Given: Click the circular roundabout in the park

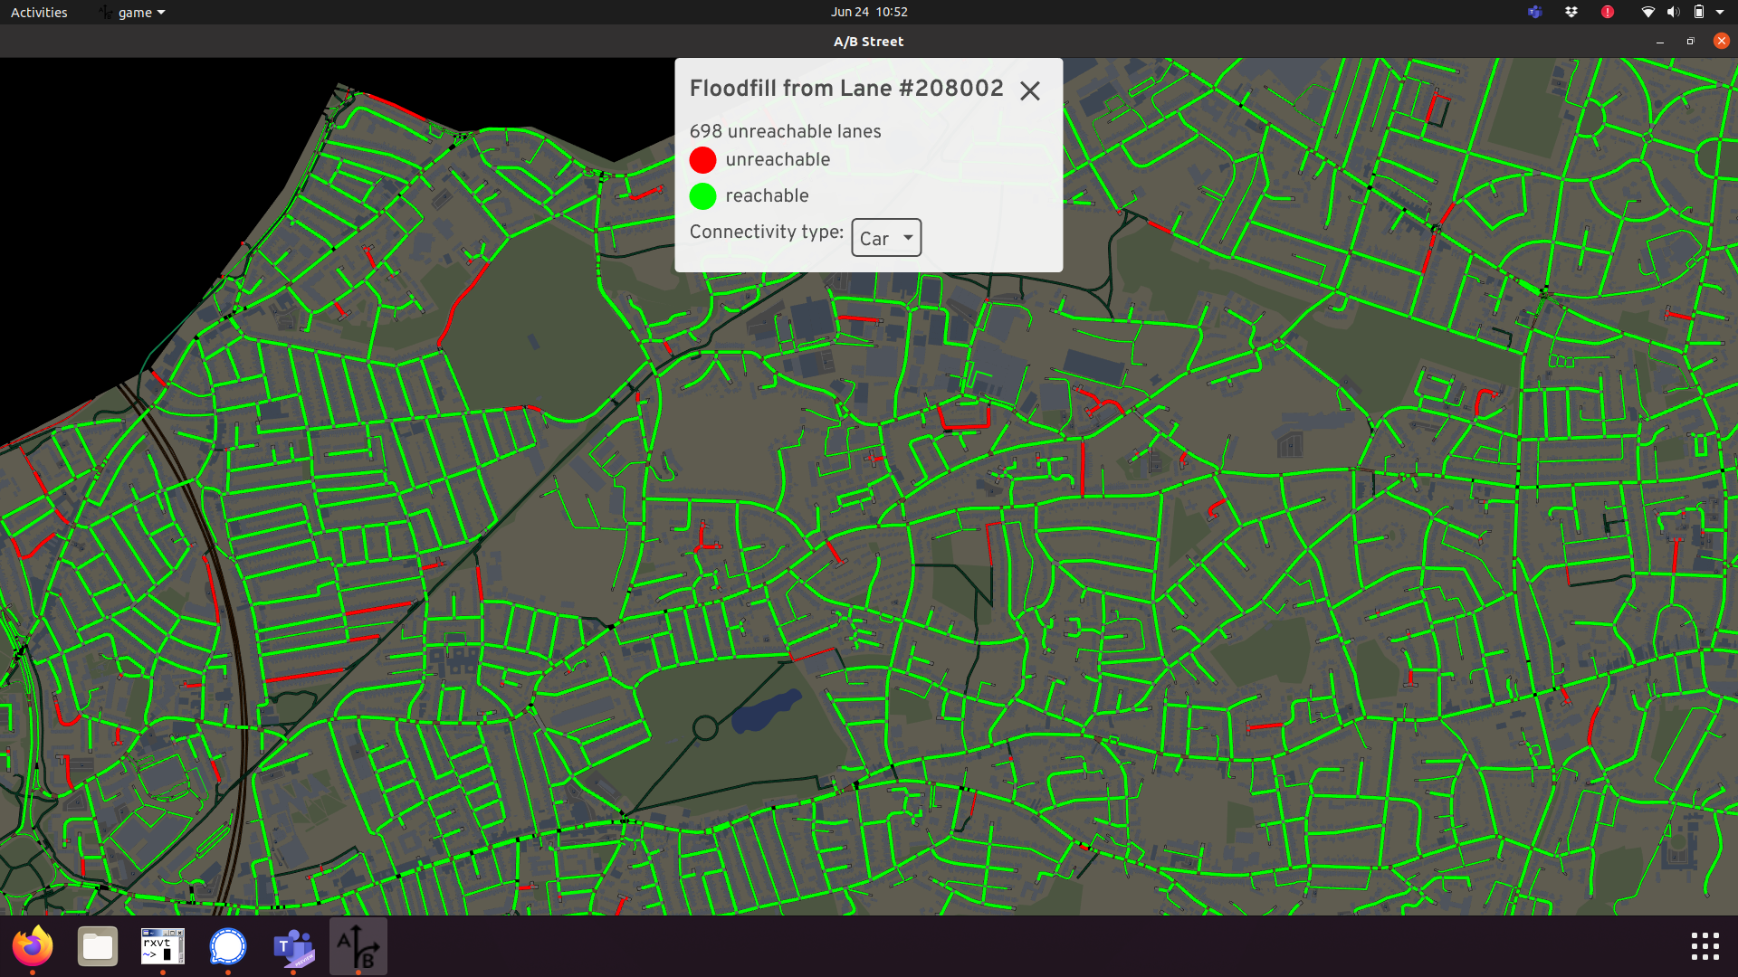Looking at the screenshot, I should click(705, 727).
